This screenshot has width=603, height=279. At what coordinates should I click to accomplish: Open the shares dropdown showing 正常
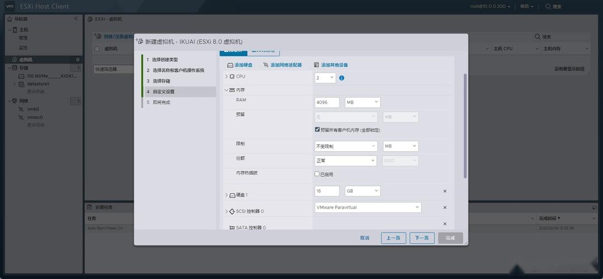346,161
